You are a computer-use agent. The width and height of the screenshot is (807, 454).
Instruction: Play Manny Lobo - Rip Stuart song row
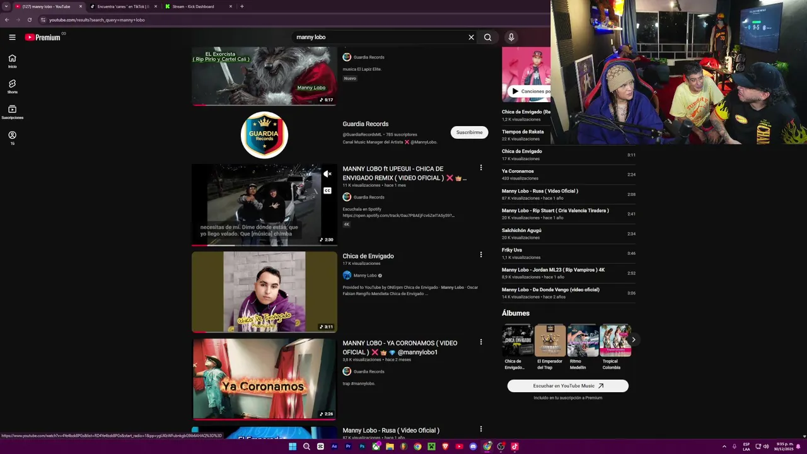tap(569, 214)
